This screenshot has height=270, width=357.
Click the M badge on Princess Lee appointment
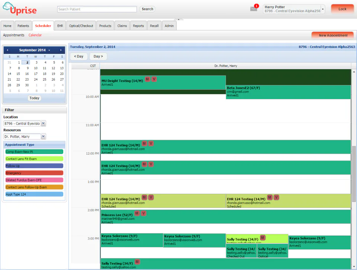pyautogui.click(x=136, y=213)
